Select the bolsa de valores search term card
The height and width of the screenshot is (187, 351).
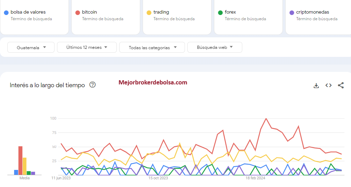click(35, 17)
